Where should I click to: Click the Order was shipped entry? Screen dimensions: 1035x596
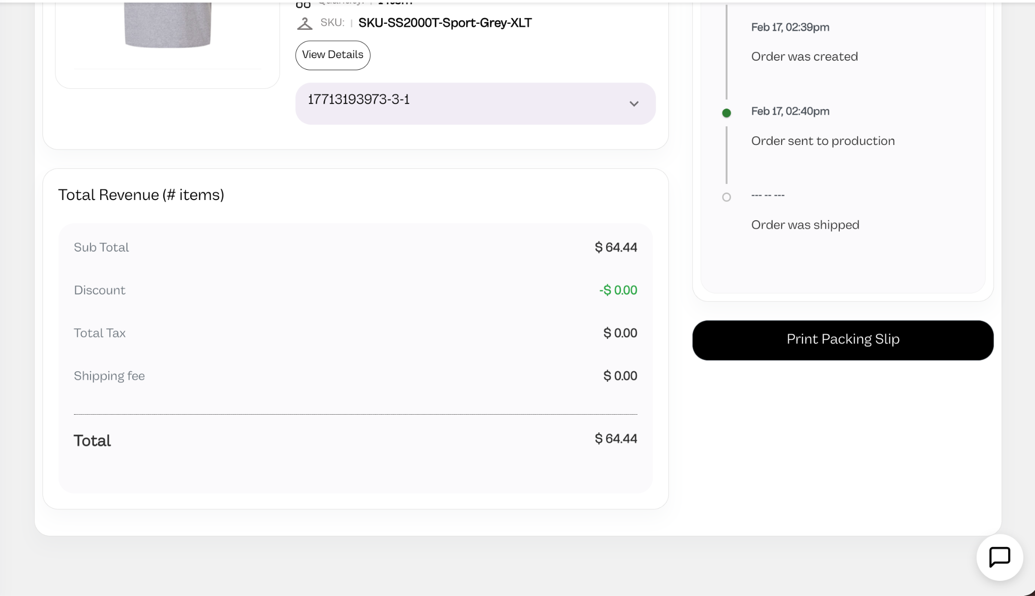(x=805, y=225)
